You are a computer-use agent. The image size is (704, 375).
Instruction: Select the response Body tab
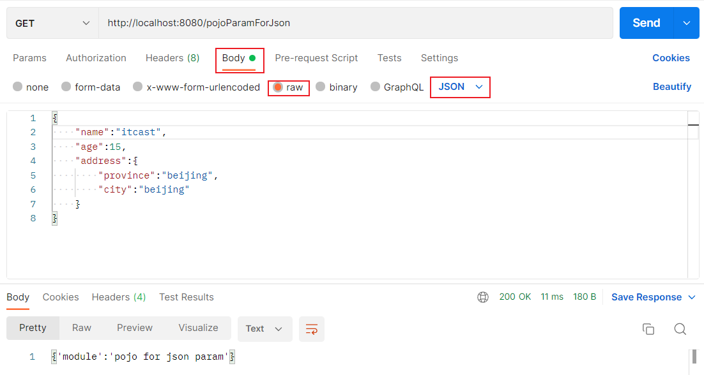coord(18,297)
